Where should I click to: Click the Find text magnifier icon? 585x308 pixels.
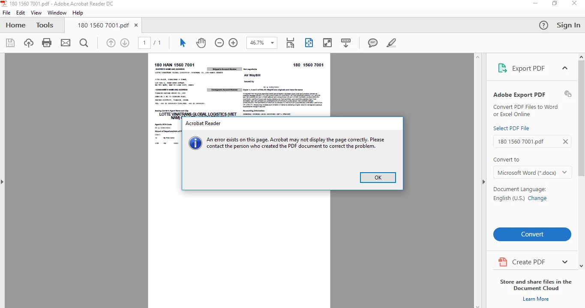[84, 43]
